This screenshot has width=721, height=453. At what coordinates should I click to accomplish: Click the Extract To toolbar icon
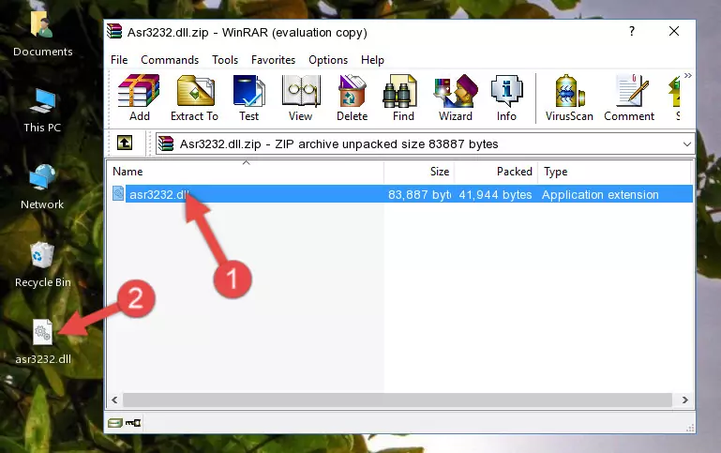(x=194, y=98)
